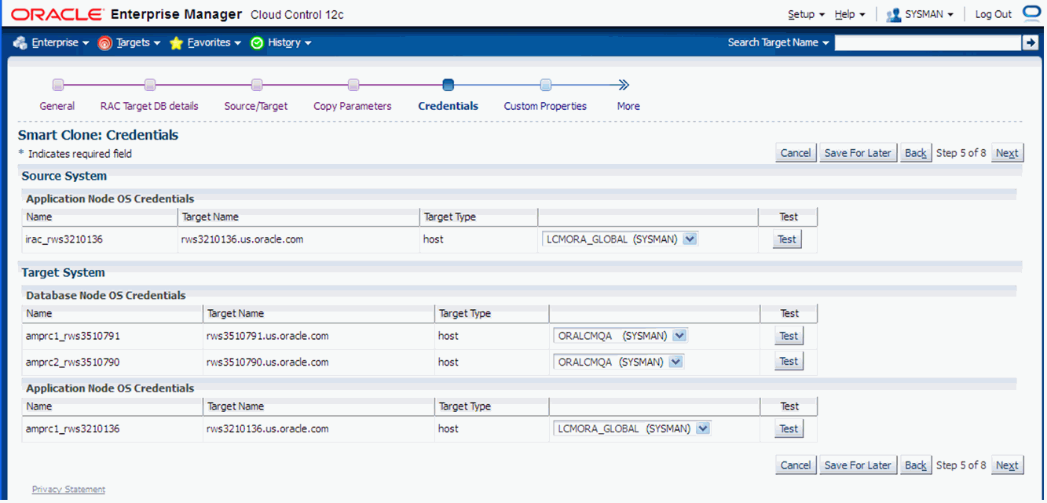Image resolution: width=1047 pixels, height=503 pixels.
Task: Select the Source/Target step square
Action: pos(256,85)
